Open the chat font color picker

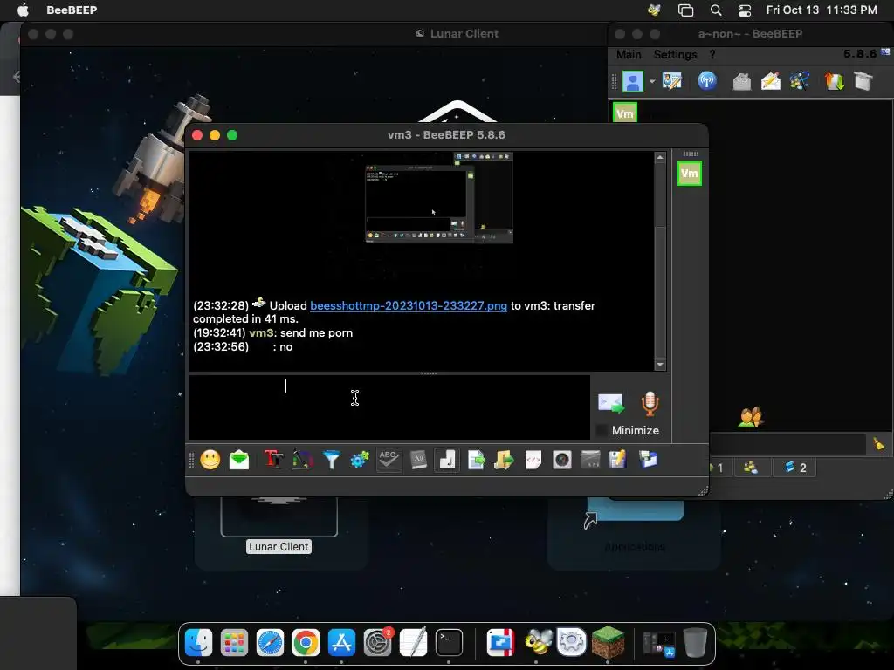pos(303,459)
